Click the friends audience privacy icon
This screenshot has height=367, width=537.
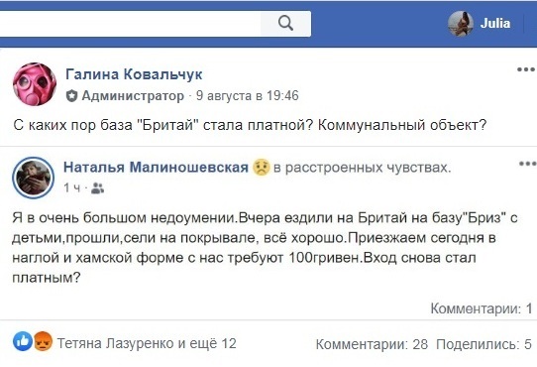point(98,188)
